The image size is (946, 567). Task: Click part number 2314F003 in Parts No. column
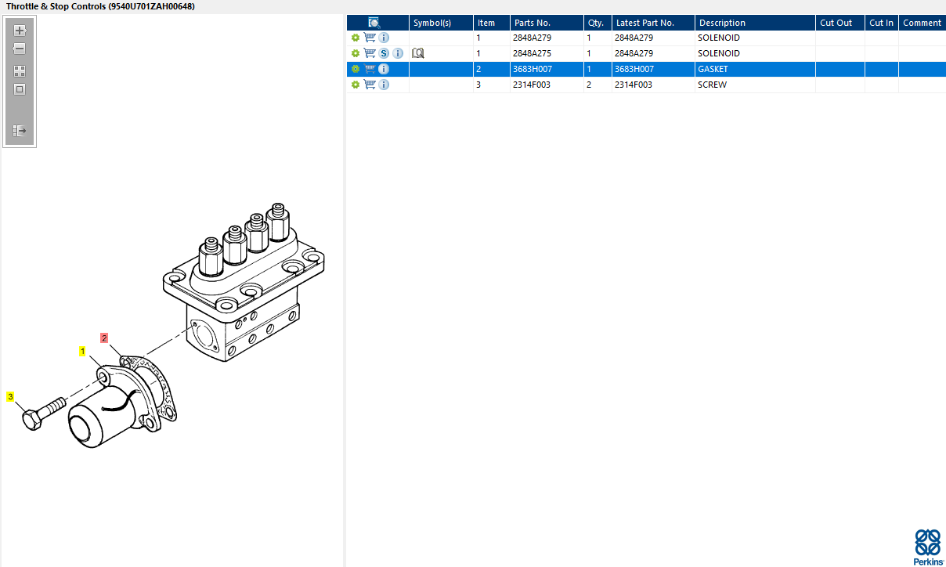pos(532,85)
